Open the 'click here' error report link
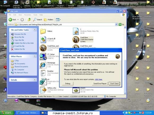 tap(99, 79)
